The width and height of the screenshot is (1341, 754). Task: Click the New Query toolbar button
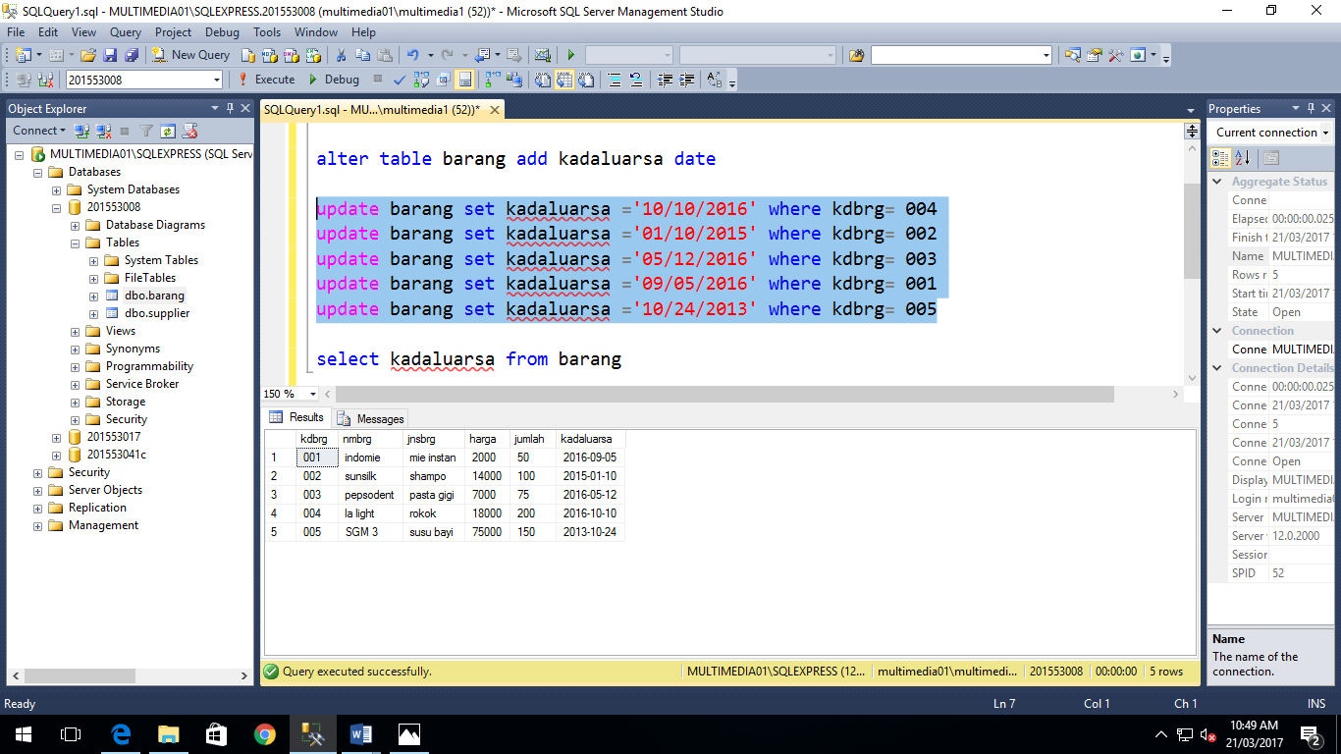tap(191, 55)
